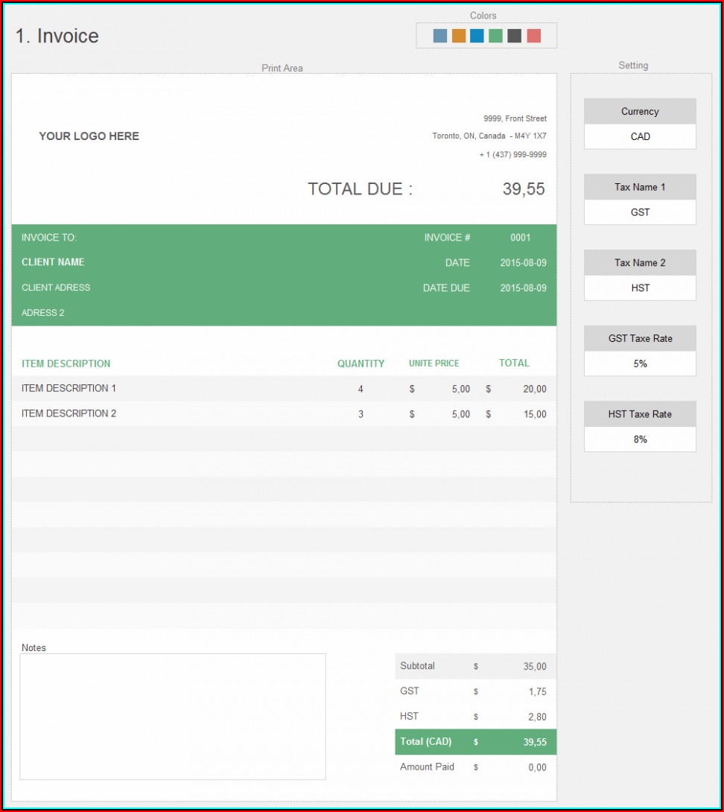Viewport: 724px width, 812px height.
Task: Select the Tax Name 2 HST field
Action: (640, 288)
